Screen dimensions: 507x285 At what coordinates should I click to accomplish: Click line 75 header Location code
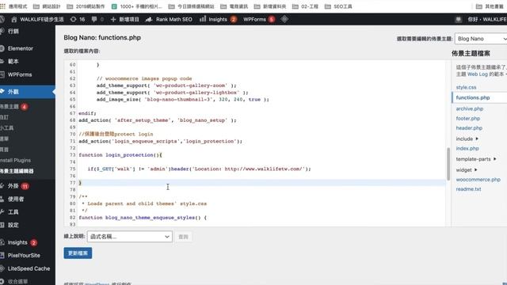point(199,169)
